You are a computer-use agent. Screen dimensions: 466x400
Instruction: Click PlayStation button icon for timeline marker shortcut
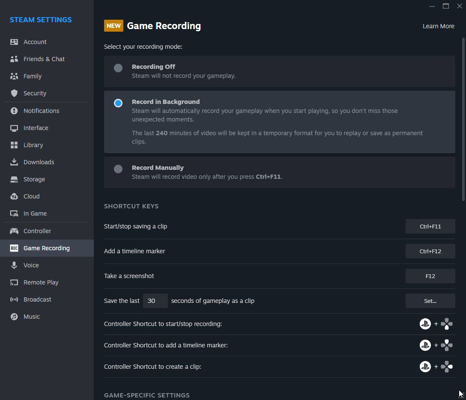pos(425,345)
